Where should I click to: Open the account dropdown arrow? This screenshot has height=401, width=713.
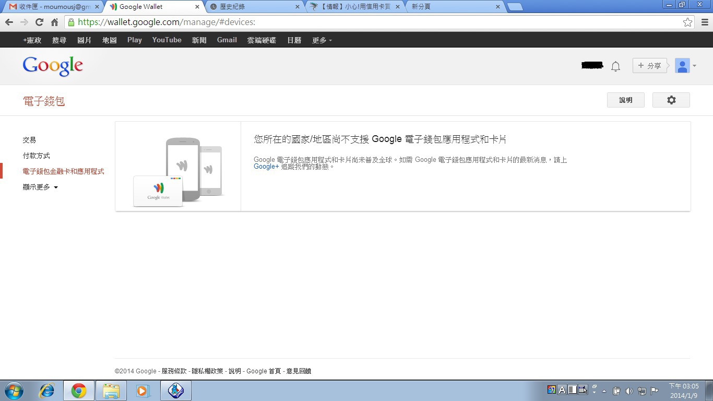(x=694, y=66)
